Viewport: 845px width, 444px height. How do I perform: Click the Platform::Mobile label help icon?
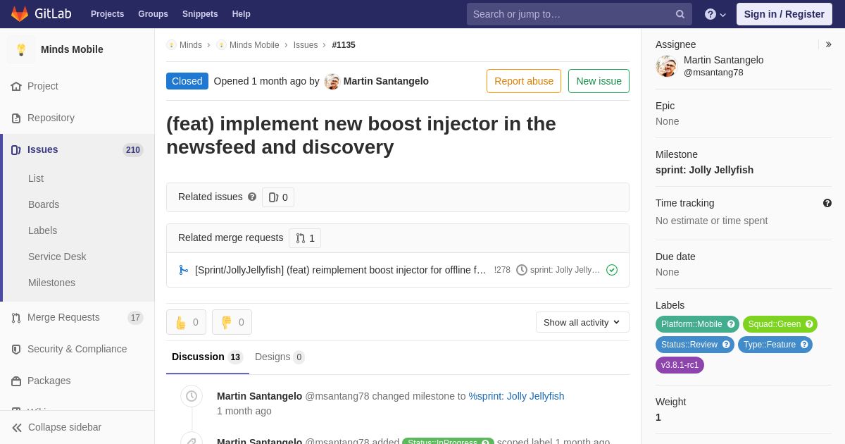(x=731, y=324)
